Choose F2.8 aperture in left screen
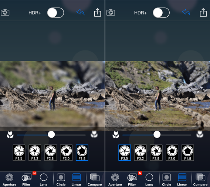Image resolution: width=210 pixels, height=187 pixels. (51, 152)
